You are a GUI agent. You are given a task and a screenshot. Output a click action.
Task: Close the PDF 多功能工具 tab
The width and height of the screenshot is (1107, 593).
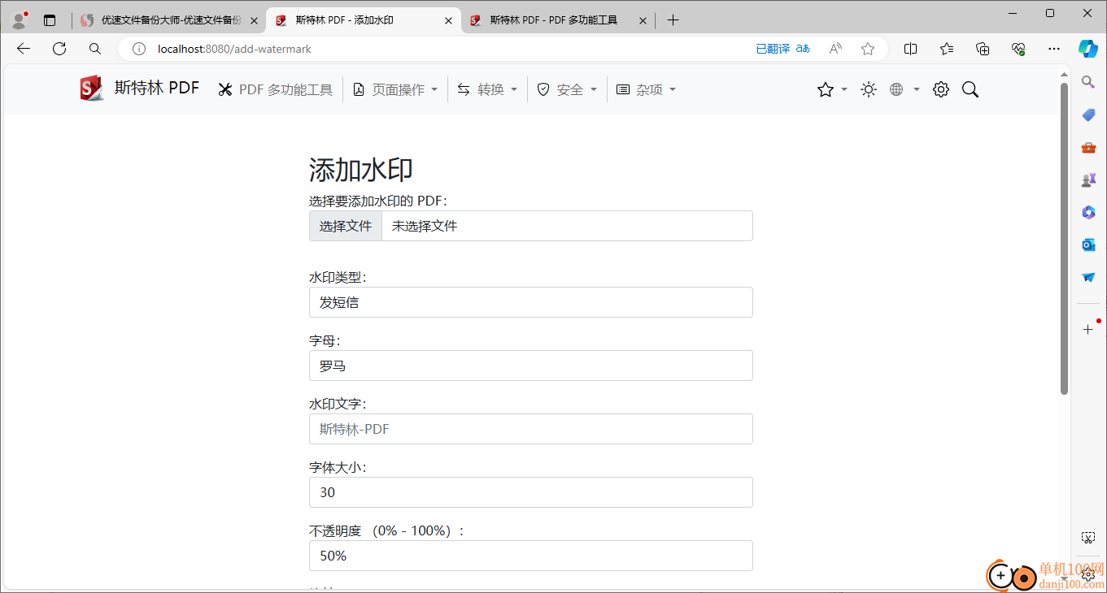[643, 21]
